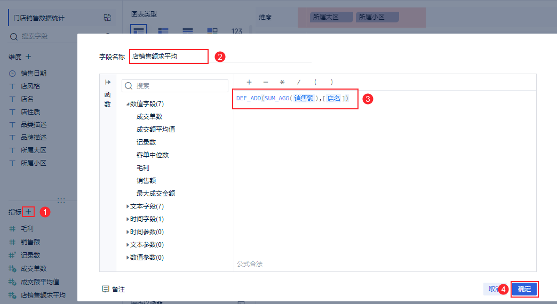The height and width of the screenshot is (304, 557).
Task: Select the cross table chart type icon
Action: tap(163, 31)
